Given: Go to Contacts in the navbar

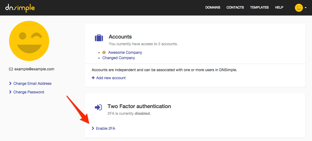Looking at the screenshot, I should click(235, 7).
